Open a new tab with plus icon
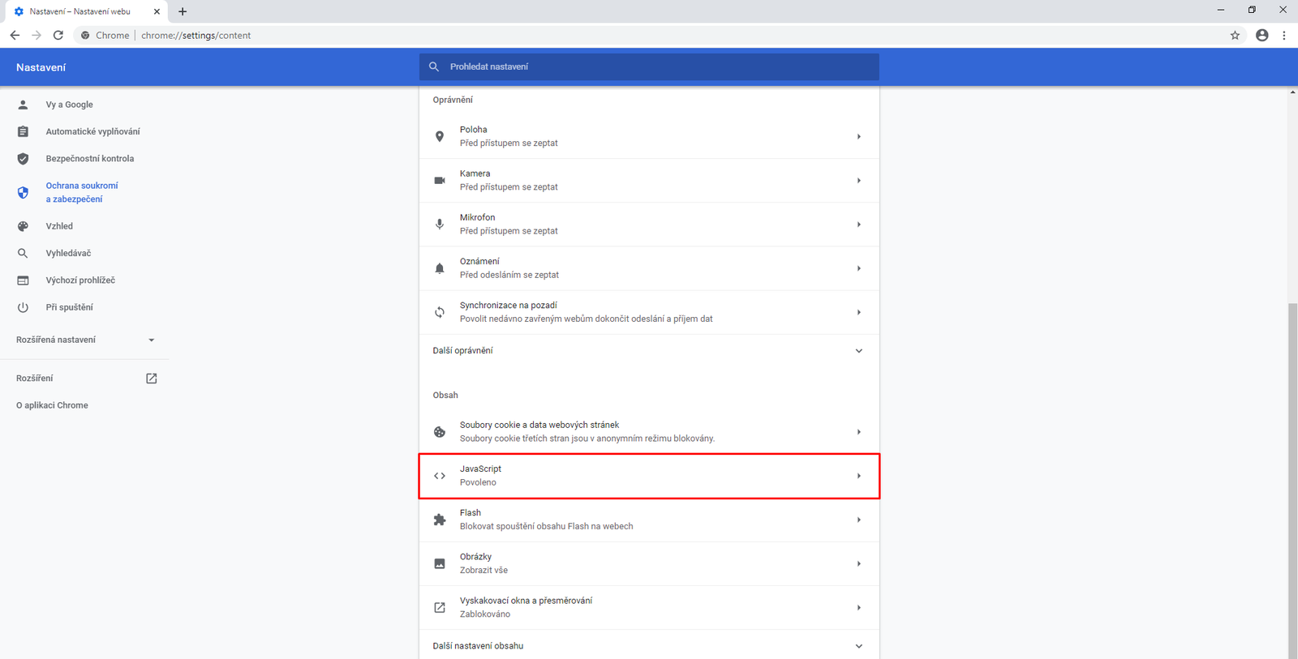1298x659 pixels. pyautogui.click(x=183, y=11)
